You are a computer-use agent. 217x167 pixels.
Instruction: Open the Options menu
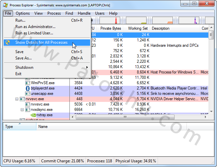pos(23,13)
